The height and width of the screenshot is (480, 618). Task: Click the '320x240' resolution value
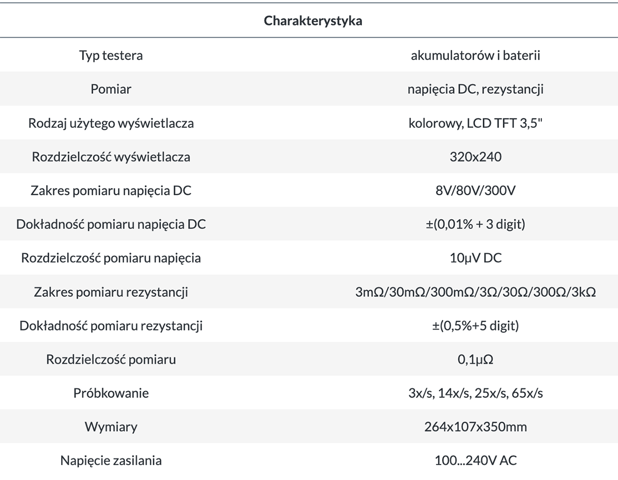(x=475, y=156)
